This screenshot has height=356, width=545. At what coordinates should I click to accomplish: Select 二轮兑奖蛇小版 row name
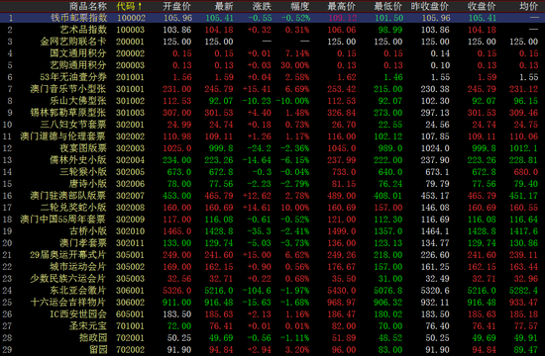click(x=73, y=207)
